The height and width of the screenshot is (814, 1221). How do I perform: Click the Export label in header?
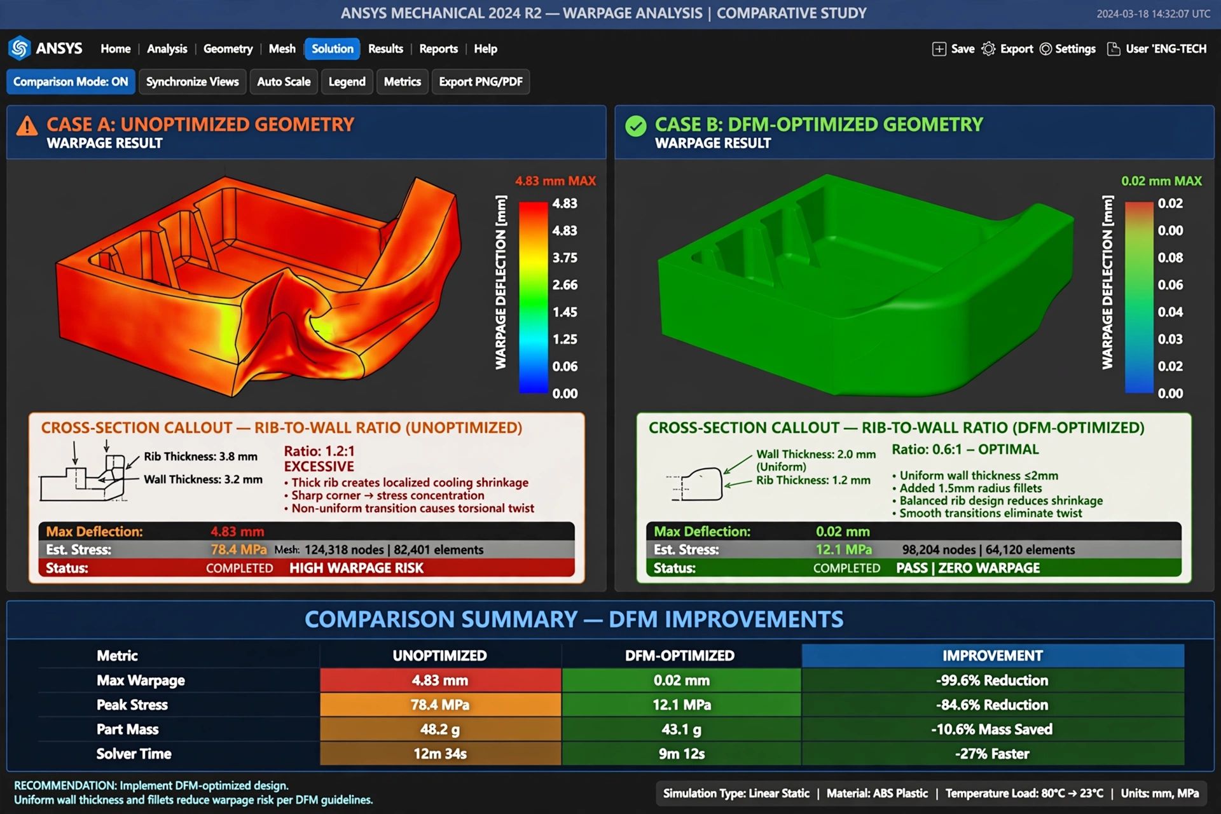coord(1016,49)
